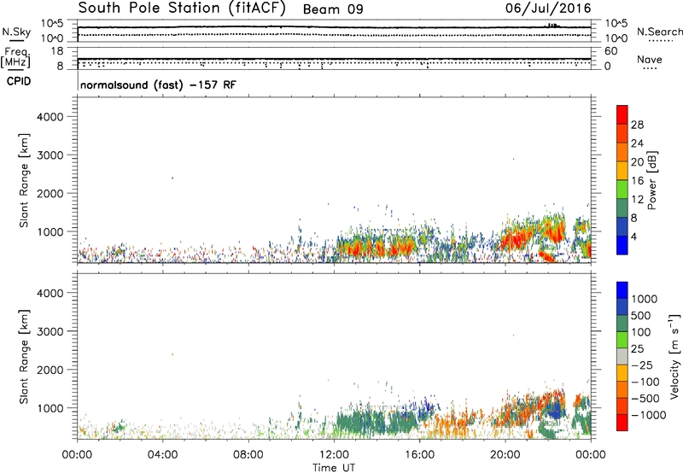
Task: Click the "-25" label on Velocity colorbar
Action: coord(642,365)
